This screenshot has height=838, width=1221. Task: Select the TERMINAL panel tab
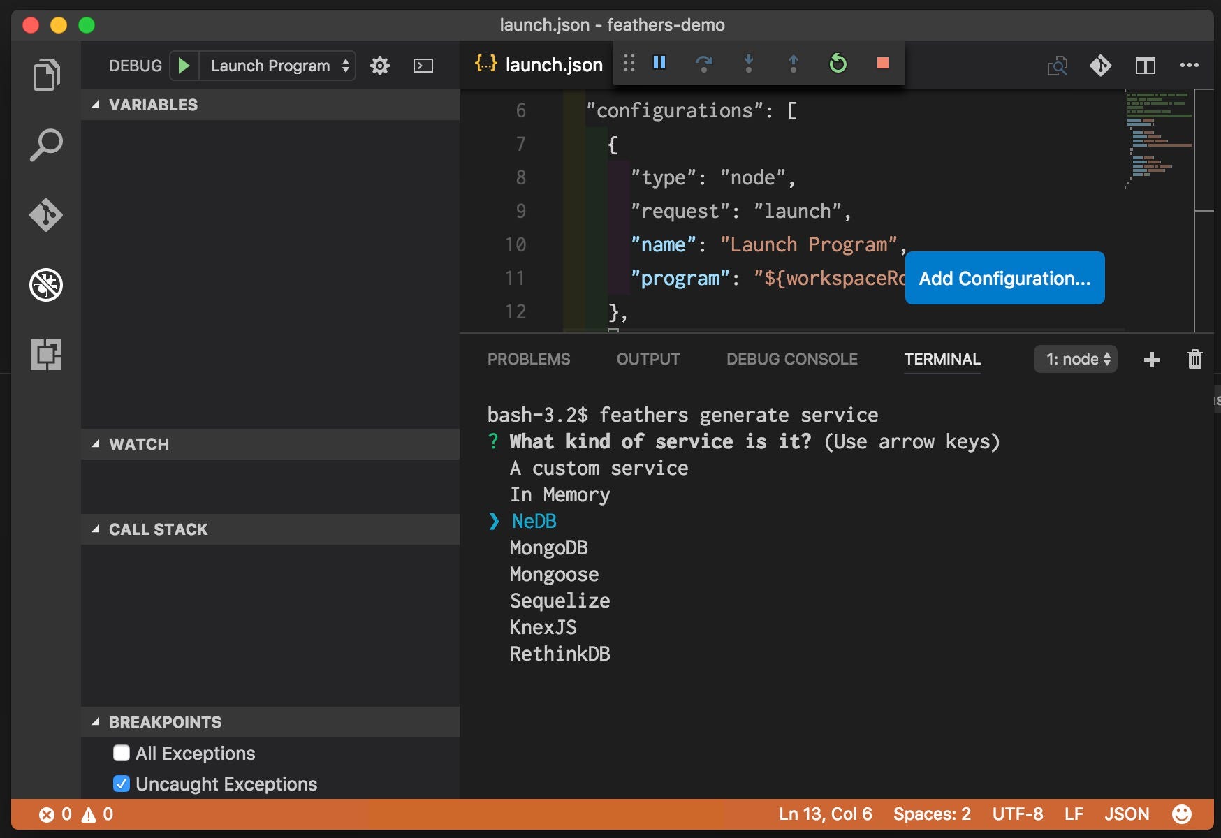click(942, 359)
